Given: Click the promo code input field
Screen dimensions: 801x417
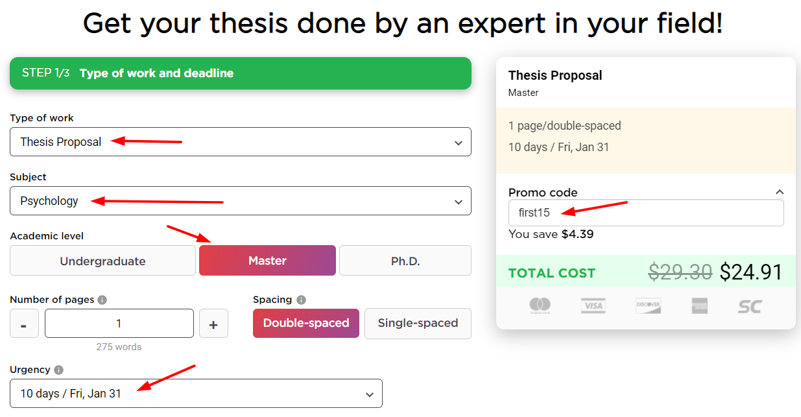Looking at the screenshot, I should tap(646, 213).
